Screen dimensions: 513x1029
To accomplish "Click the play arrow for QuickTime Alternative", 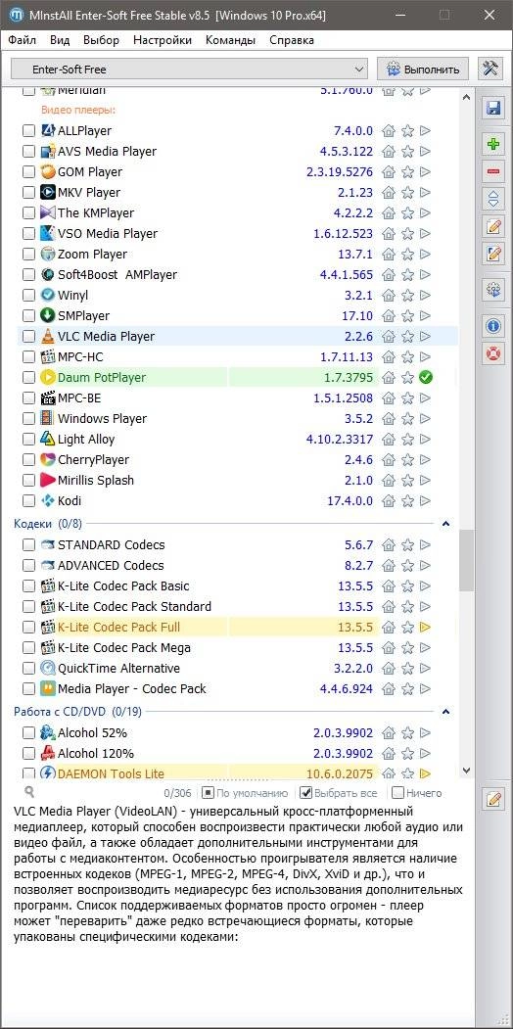I will 426,668.
